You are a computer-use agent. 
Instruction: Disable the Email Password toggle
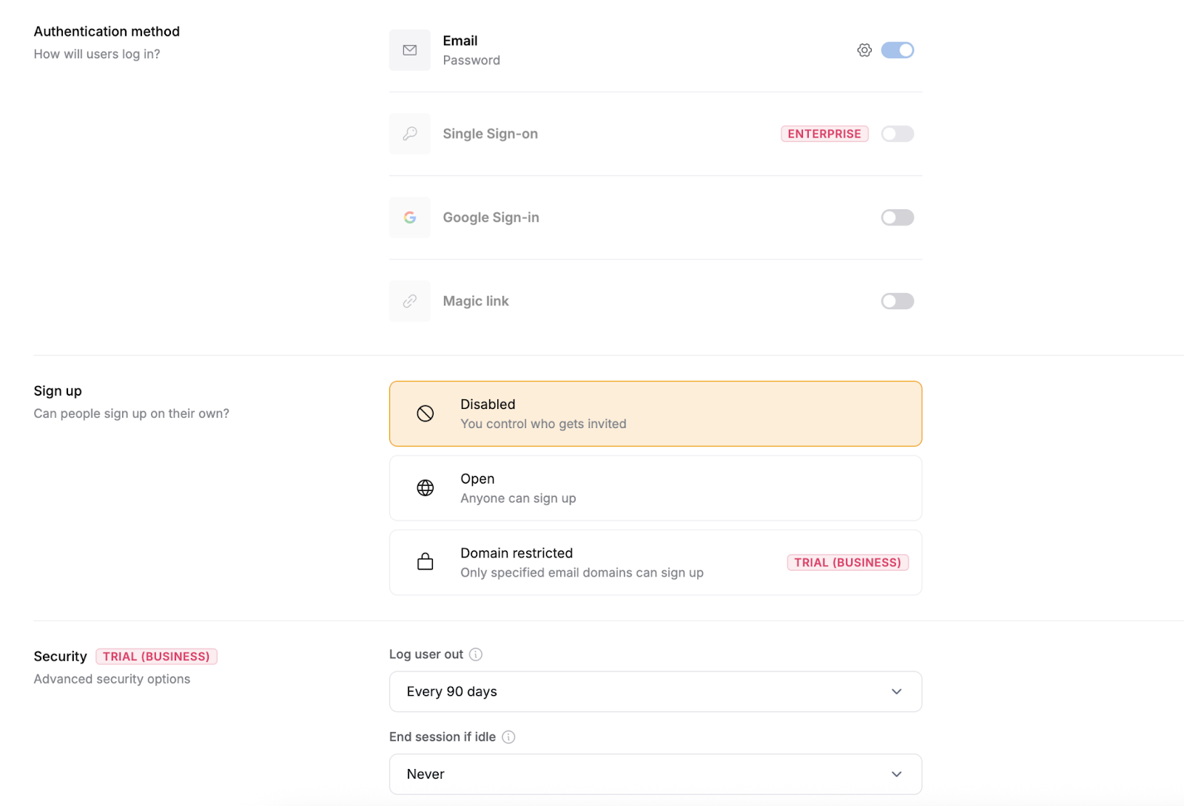pos(897,50)
